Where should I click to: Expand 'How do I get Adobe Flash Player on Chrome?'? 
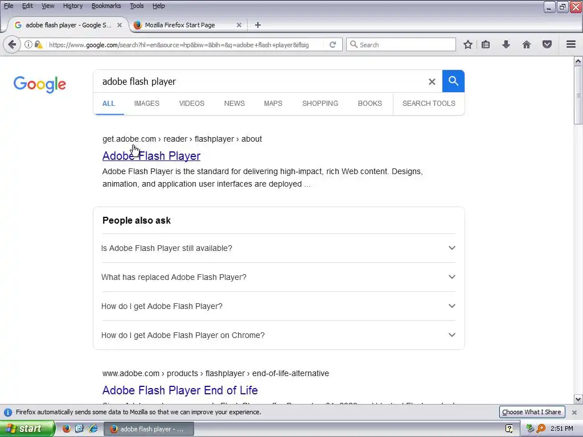coord(278,335)
